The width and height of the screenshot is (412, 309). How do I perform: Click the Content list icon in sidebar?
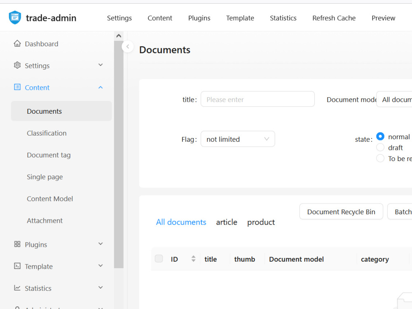[x=17, y=87]
